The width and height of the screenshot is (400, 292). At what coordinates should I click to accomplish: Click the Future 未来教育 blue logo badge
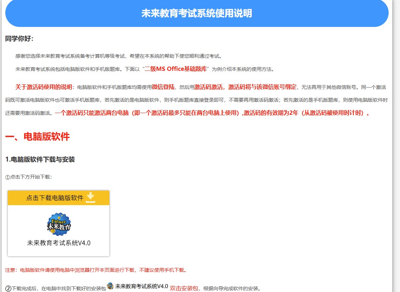pos(59,224)
